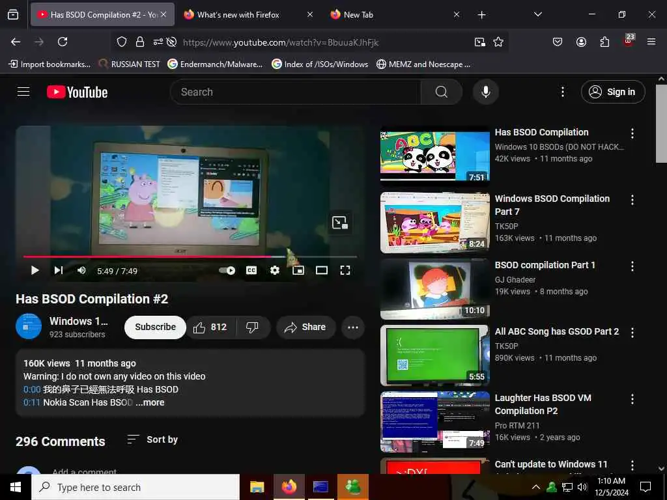Open more actions below the video
Image resolution: width=667 pixels, height=500 pixels.
(352, 327)
